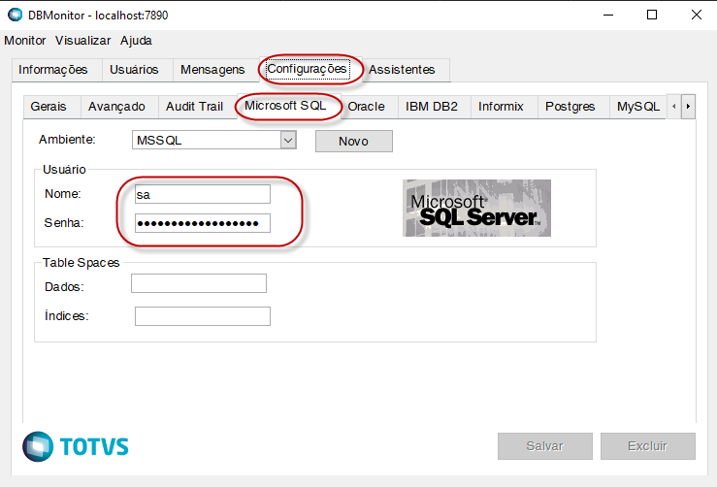Click the Novo button
The height and width of the screenshot is (487, 717).
353,142
